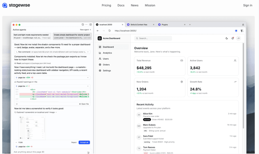259x154 pixels.
Task: Toggle the sidebar panel layout icon
Action: [90, 24]
